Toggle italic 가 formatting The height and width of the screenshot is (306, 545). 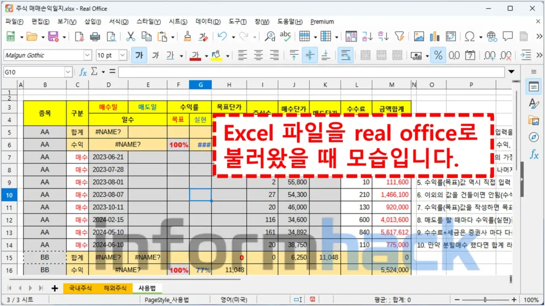[155, 55]
